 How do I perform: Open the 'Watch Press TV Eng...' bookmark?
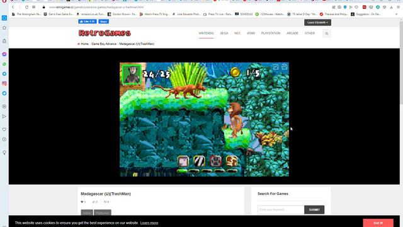[x=154, y=14]
